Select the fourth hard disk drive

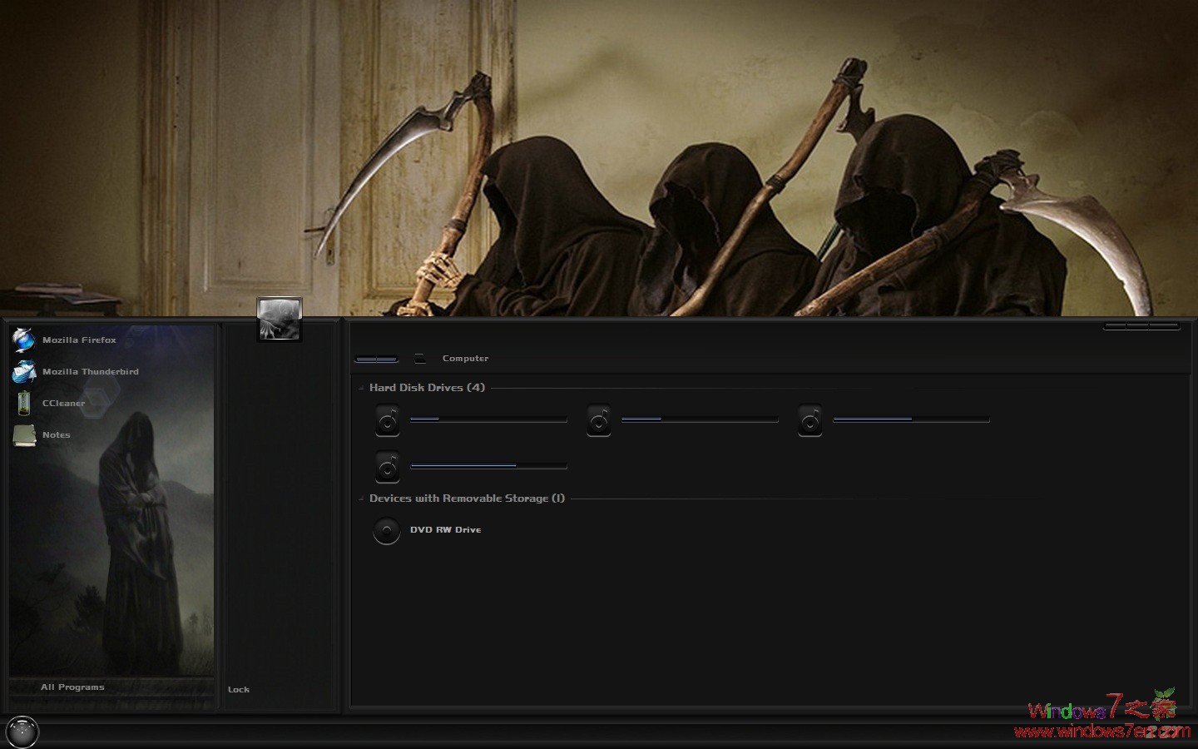[x=385, y=466]
